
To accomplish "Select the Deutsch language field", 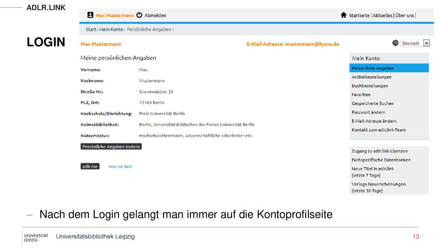I will [415, 43].
